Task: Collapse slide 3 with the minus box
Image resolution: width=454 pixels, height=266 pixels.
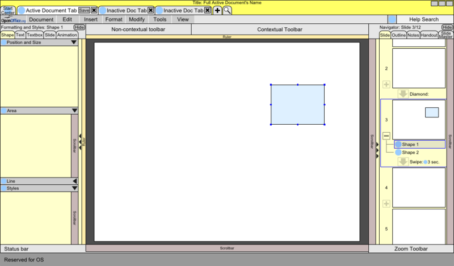Action: click(x=386, y=136)
